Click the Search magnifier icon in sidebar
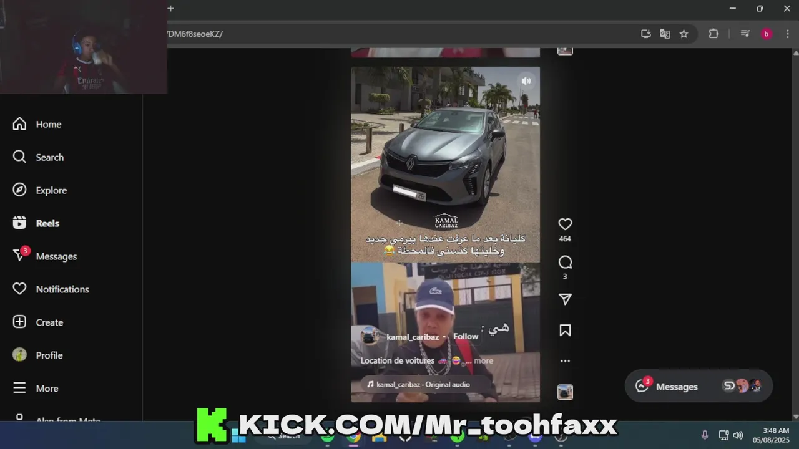The width and height of the screenshot is (799, 449). (19, 157)
